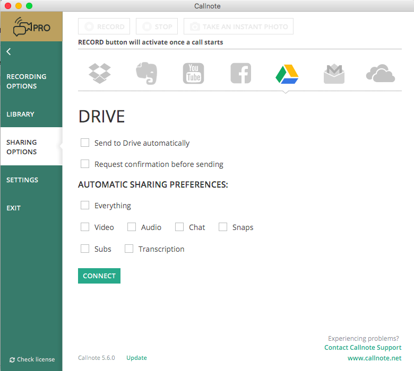Click the RECORD button
The height and width of the screenshot is (371, 414).
104,26
